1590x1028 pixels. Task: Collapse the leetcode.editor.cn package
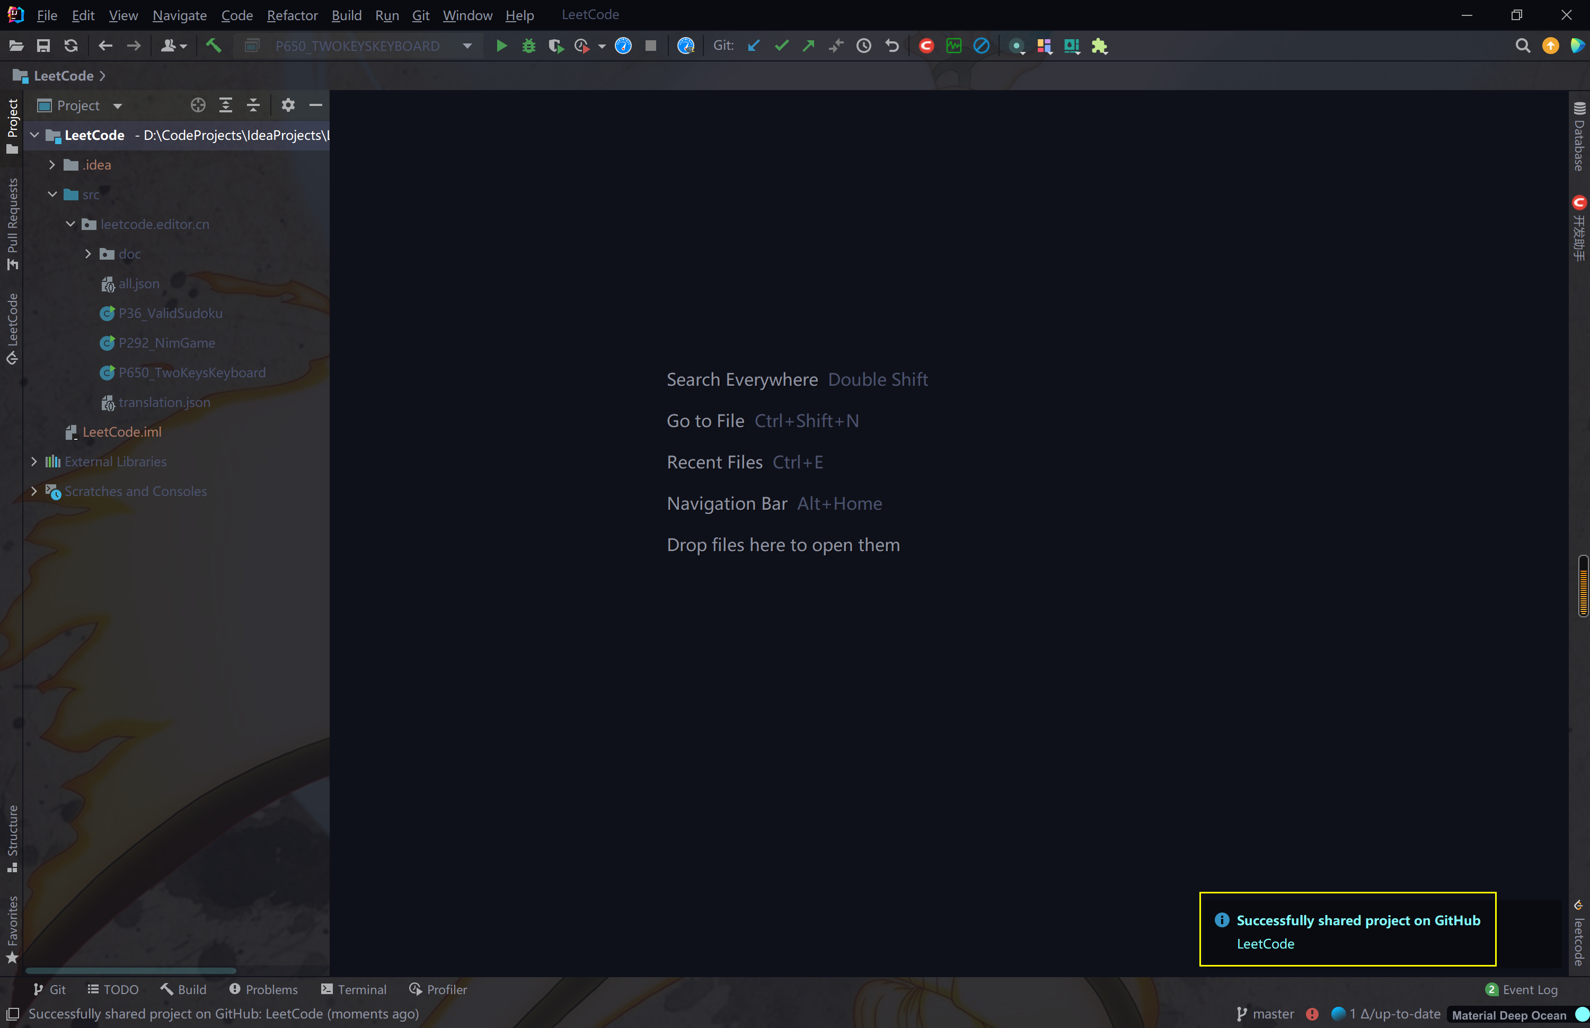[x=70, y=224]
